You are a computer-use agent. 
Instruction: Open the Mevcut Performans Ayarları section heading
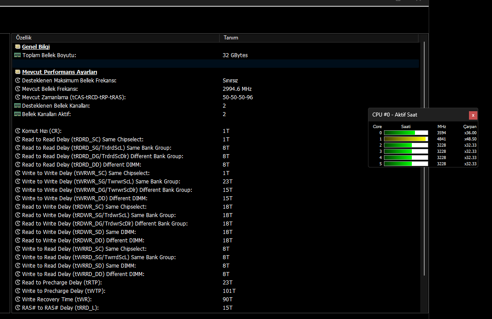coord(60,72)
